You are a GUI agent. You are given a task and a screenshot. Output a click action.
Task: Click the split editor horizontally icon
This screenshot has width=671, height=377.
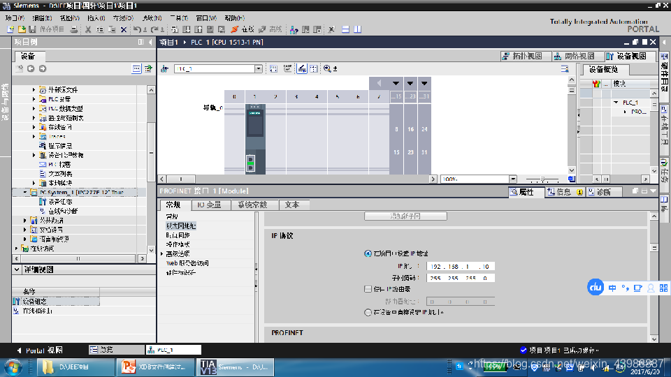(346, 29)
